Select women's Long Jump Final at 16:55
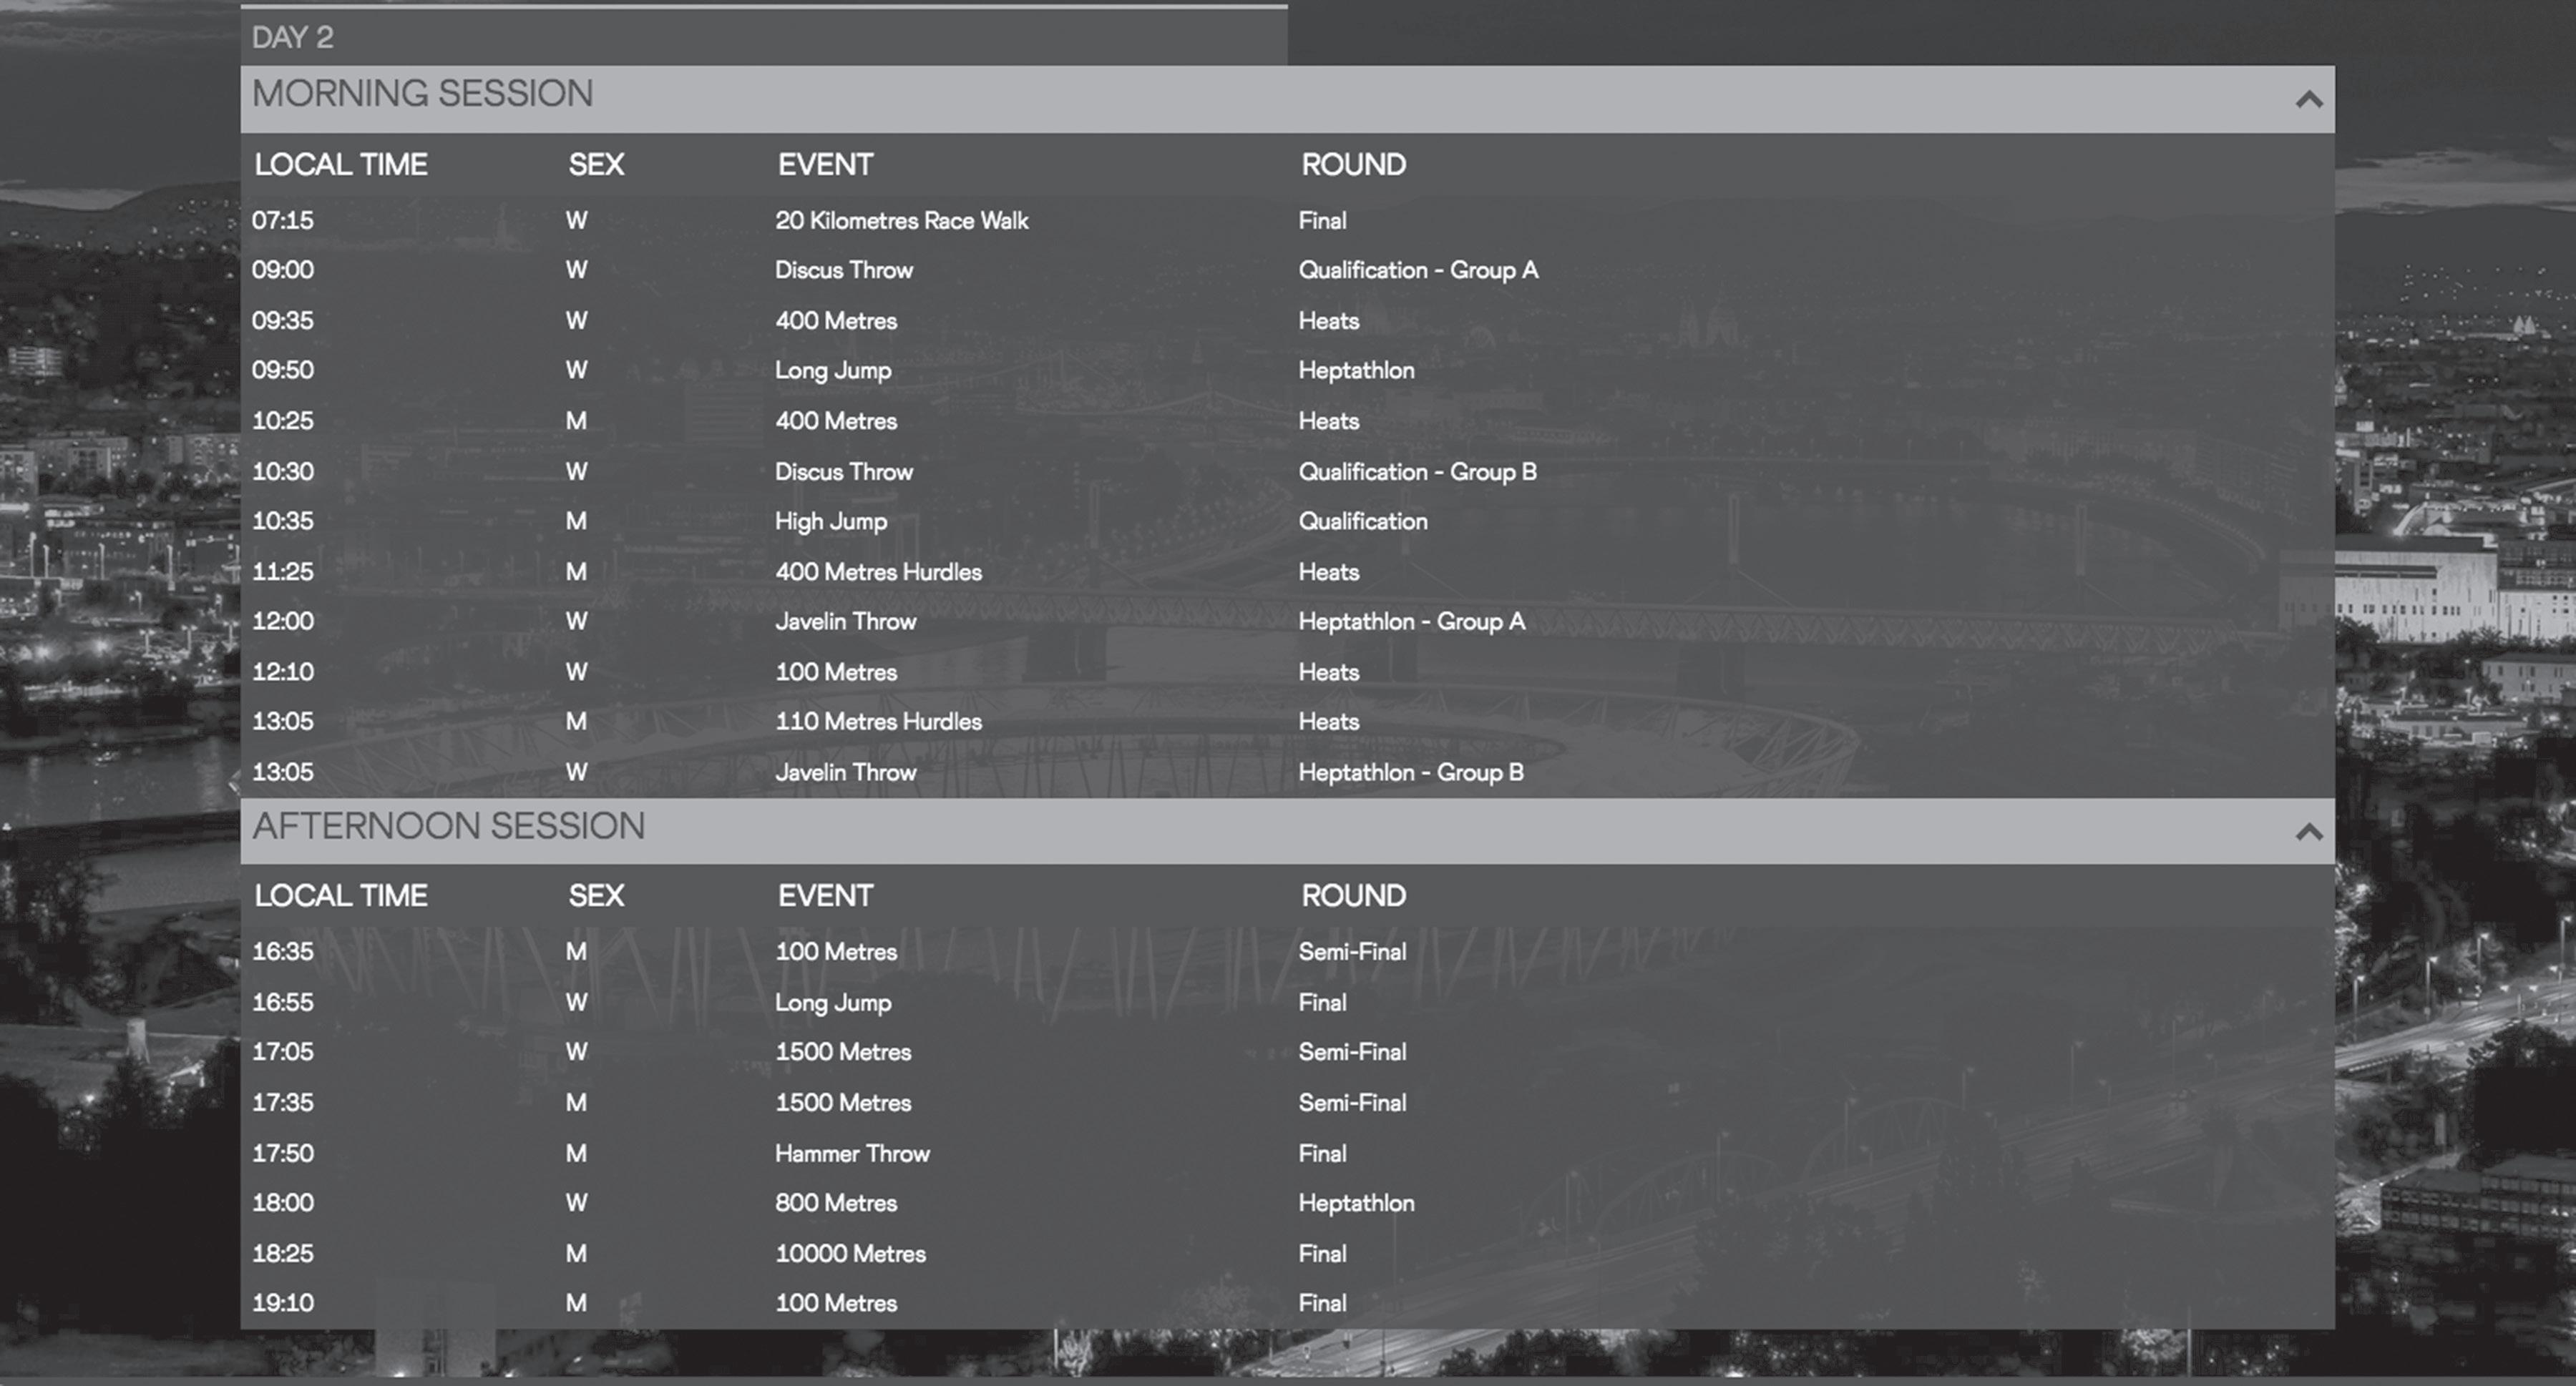The width and height of the screenshot is (2576, 1386). tap(832, 1002)
